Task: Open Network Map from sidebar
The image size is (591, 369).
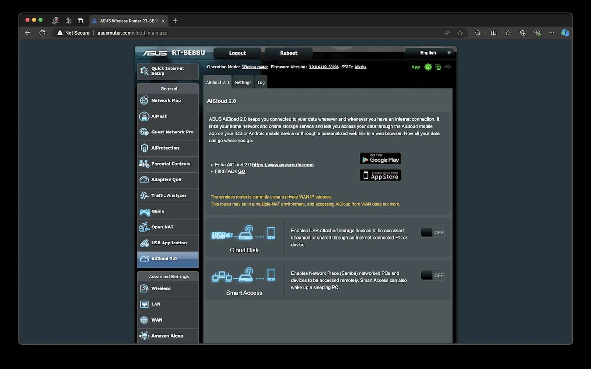Action: pos(168,100)
